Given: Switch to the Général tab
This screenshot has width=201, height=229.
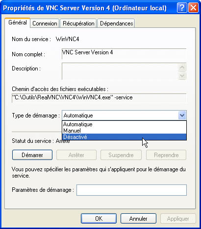Looking at the screenshot, I should pos(18,23).
